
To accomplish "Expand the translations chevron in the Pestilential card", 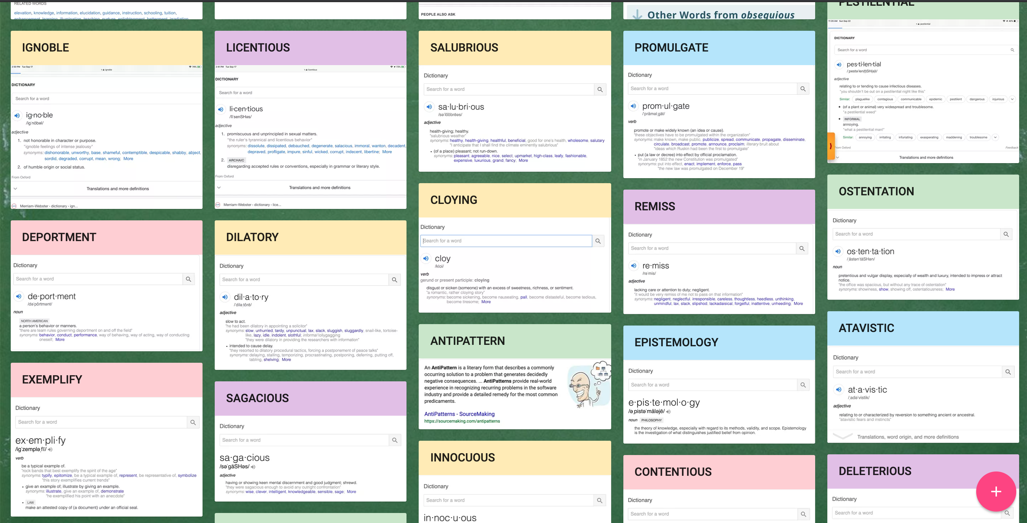I will click(838, 157).
